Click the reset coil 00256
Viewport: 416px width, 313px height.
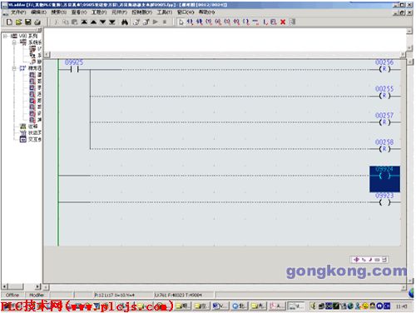pos(384,69)
